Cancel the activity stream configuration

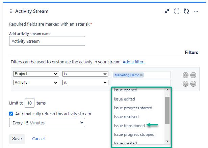[x=38, y=139]
